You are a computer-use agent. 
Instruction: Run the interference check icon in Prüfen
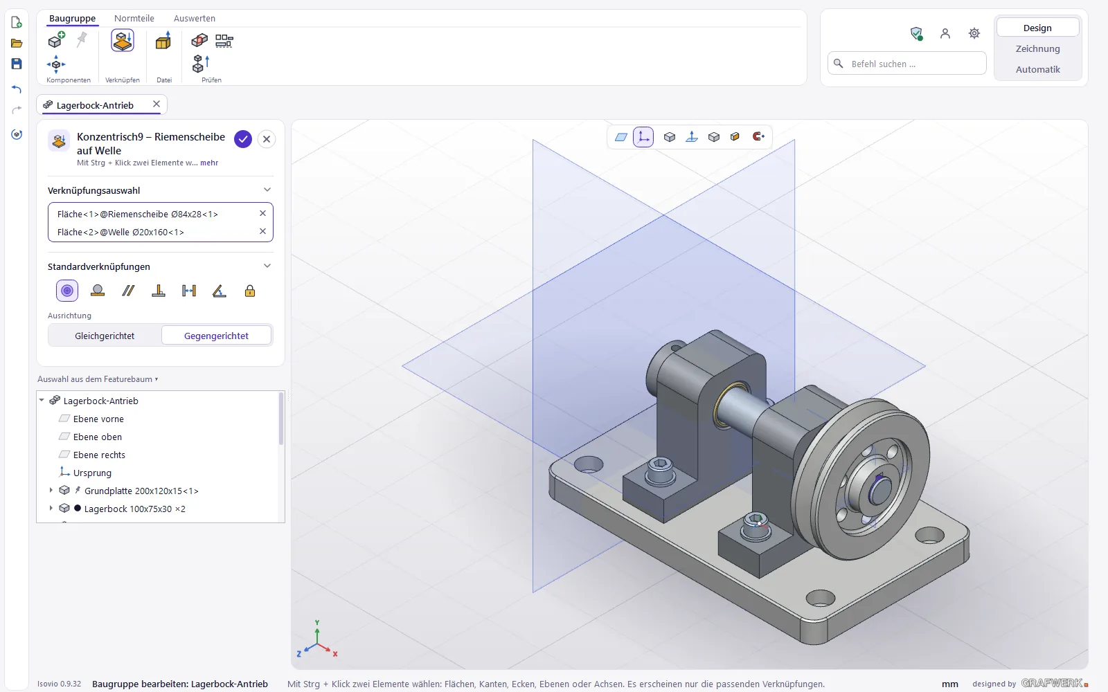199,40
